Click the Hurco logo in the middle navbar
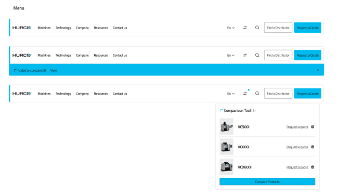Viewport: 339px width, 195px height. [22, 55]
